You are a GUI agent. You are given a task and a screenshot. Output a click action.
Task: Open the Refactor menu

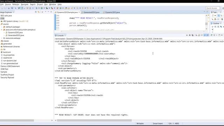[16, 5]
